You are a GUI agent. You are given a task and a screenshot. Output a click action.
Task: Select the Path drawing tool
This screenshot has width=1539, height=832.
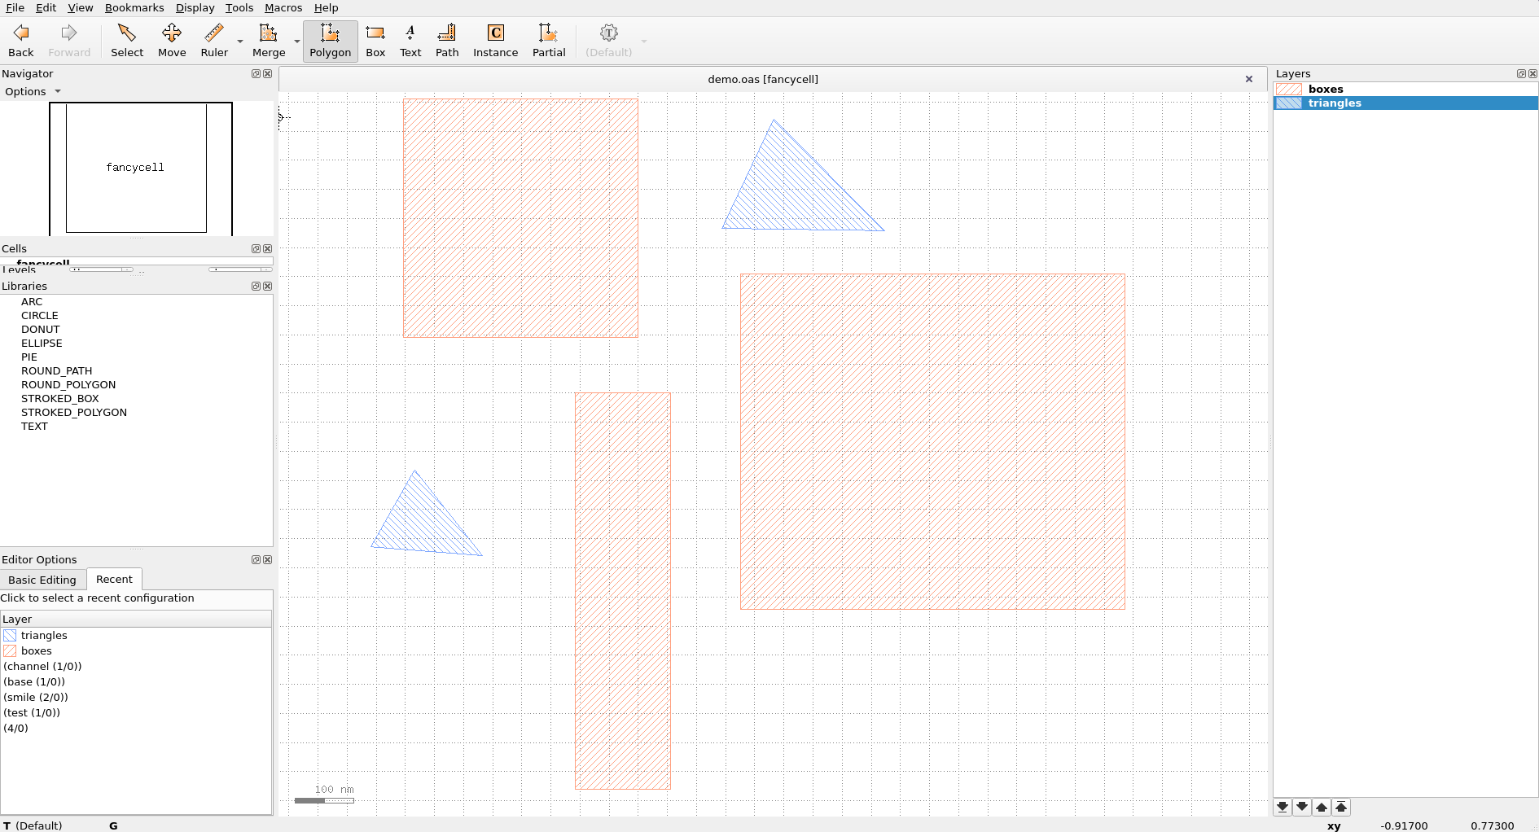coord(446,39)
